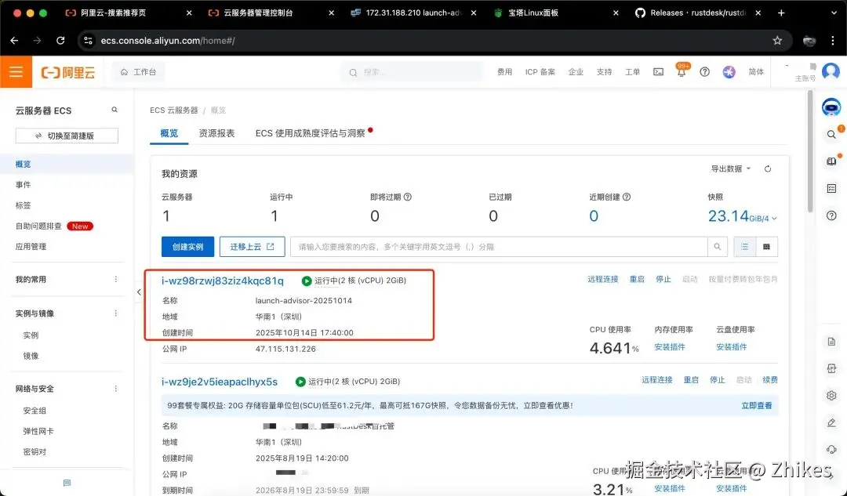The image size is (847, 496).
Task: Select the 资源报表 tab
Action: click(216, 133)
